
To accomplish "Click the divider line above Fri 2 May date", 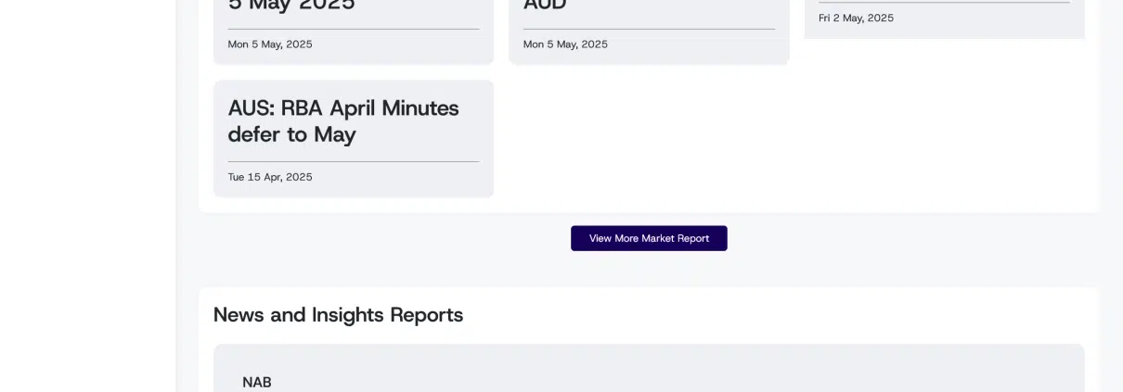I will coord(944,3).
